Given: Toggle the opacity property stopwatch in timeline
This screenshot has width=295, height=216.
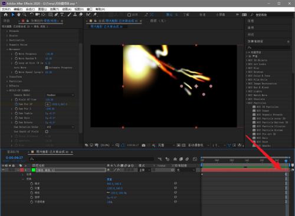Looking at the screenshot, I should coord(32,202).
